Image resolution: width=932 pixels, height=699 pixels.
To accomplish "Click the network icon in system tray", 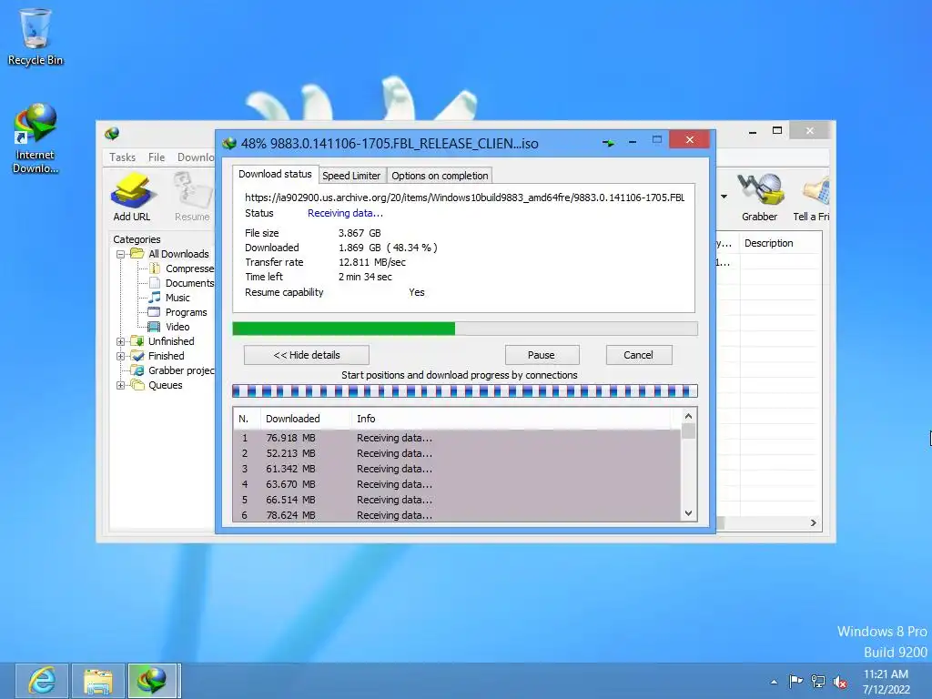I will pyautogui.click(x=818, y=682).
